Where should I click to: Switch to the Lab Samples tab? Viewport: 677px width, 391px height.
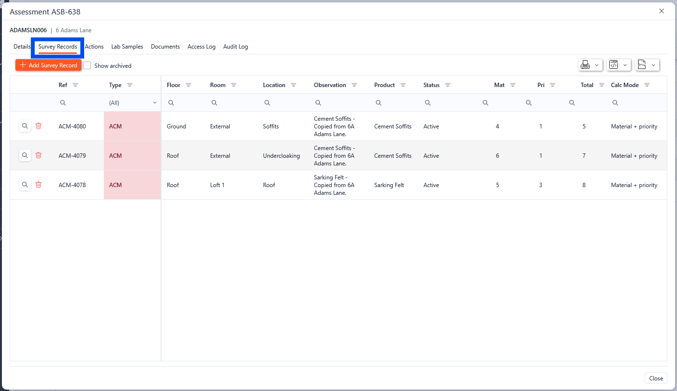(x=127, y=47)
